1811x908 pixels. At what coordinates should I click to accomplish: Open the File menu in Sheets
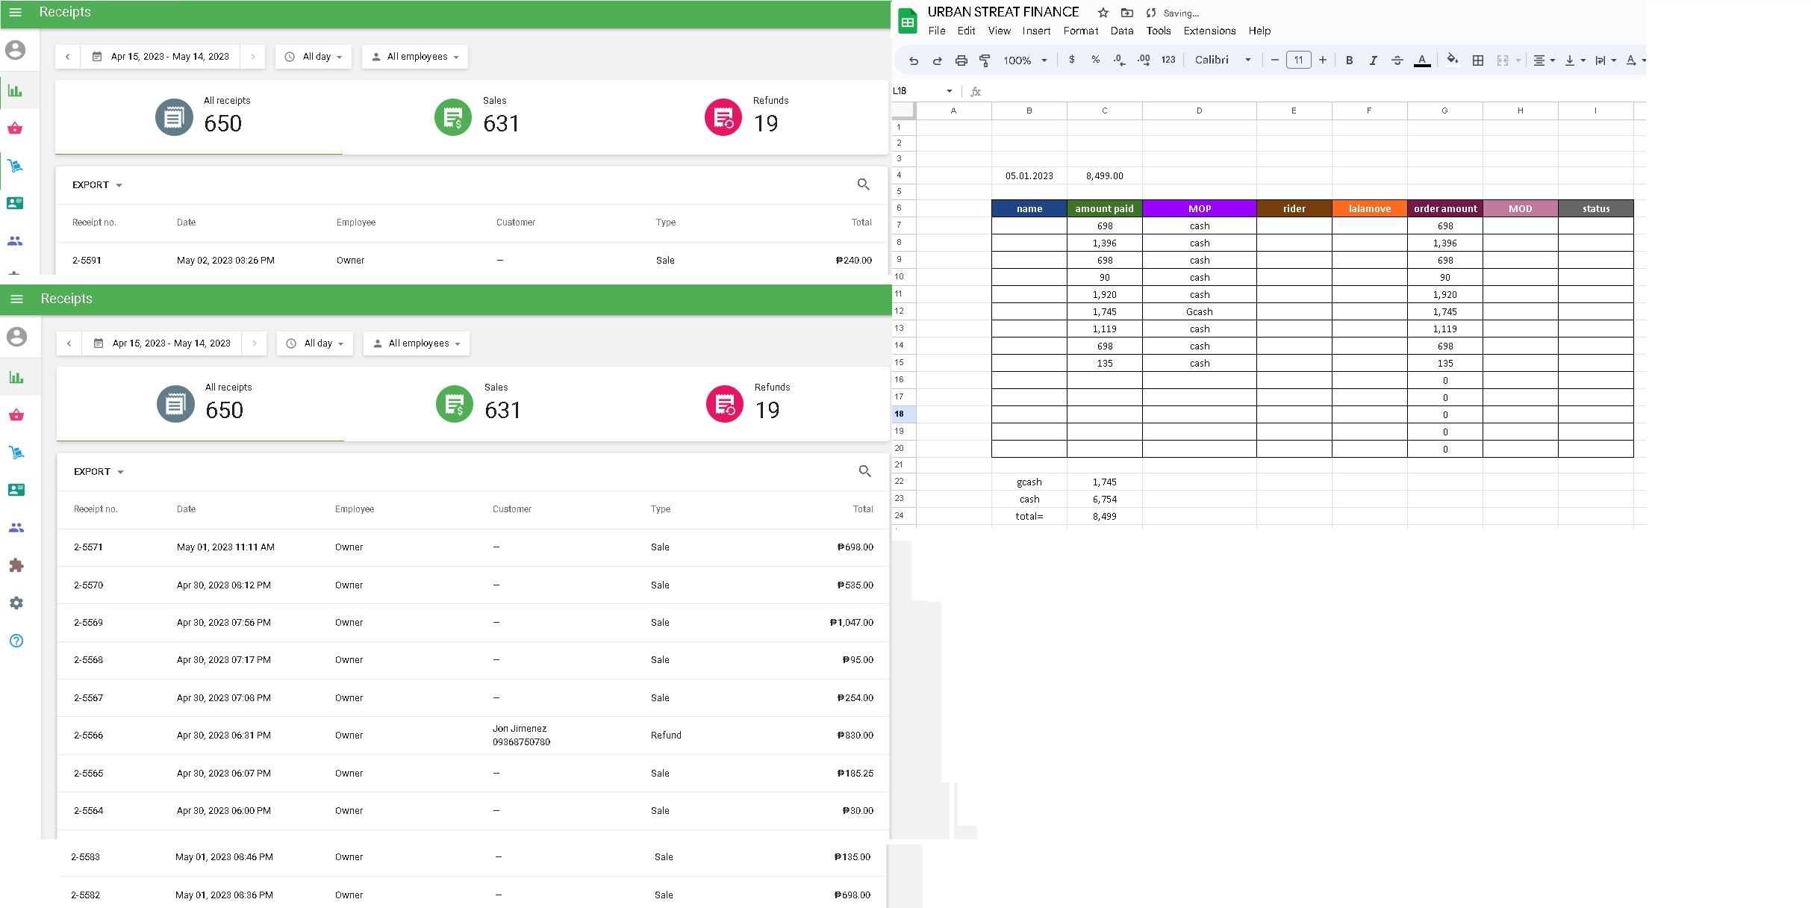click(937, 31)
